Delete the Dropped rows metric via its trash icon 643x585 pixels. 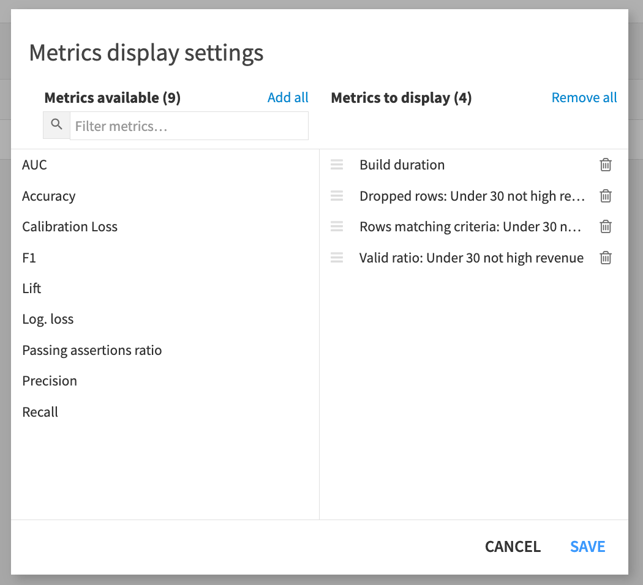point(605,196)
